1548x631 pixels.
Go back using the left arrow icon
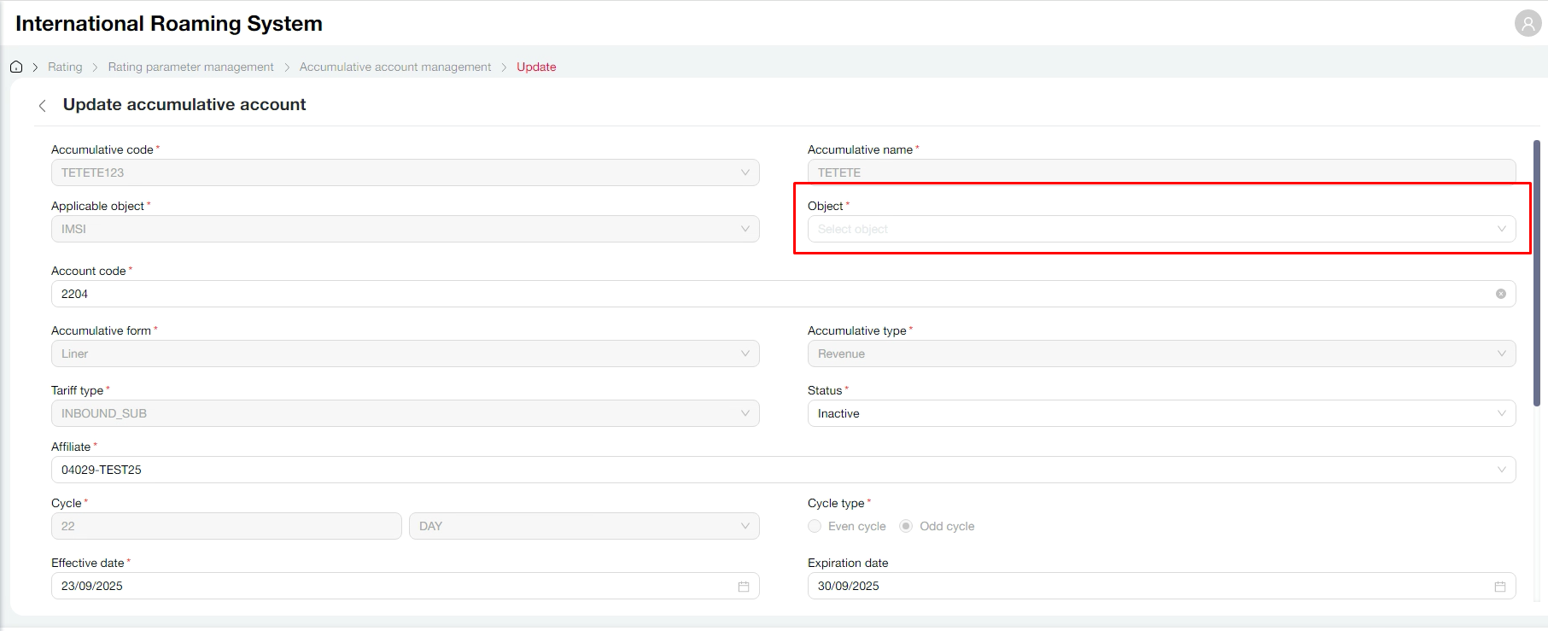pyautogui.click(x=42, y=105)
